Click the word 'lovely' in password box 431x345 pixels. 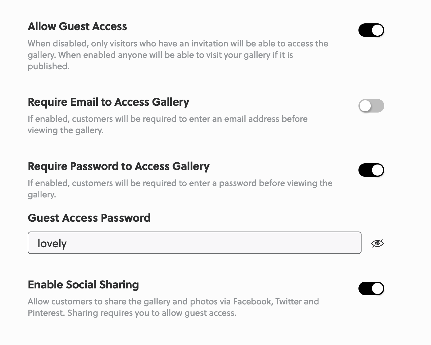click(52, 244)
